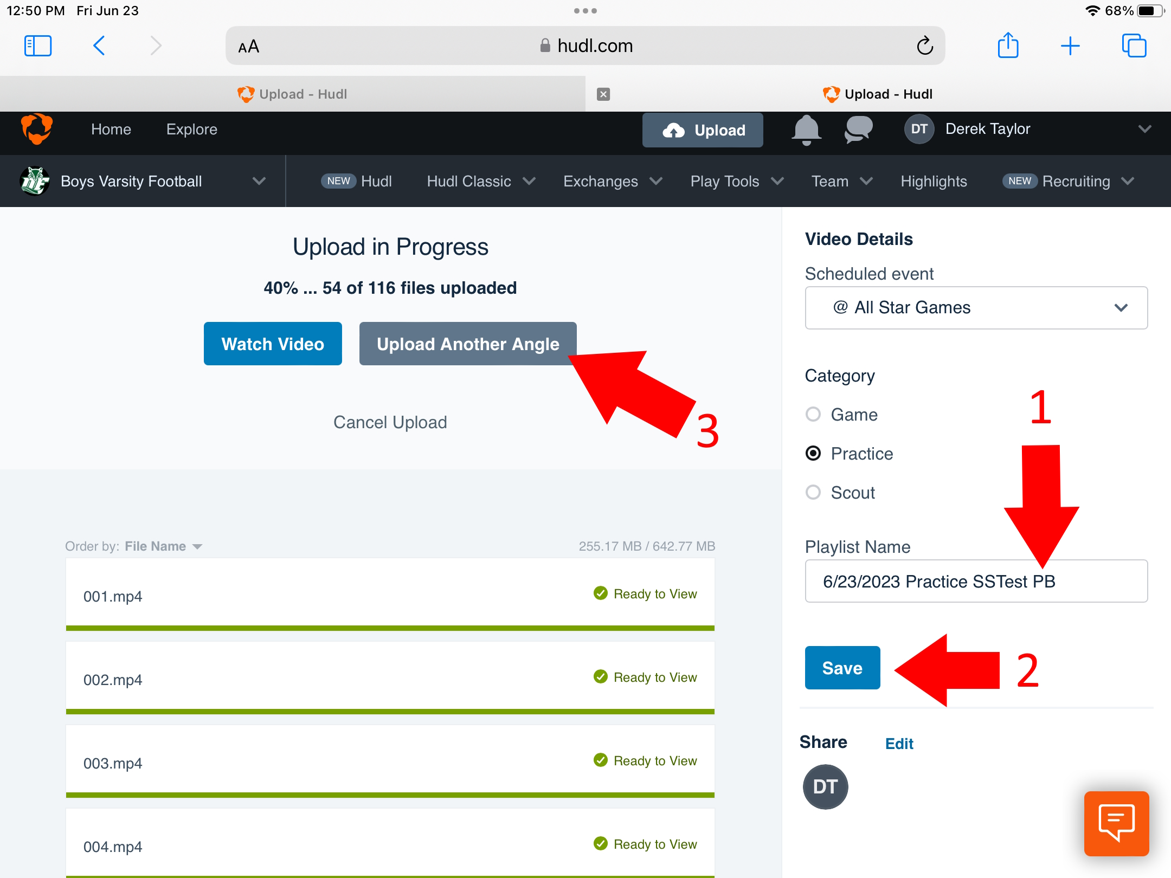Click the 004.mp4 file name

coord(113,847)
